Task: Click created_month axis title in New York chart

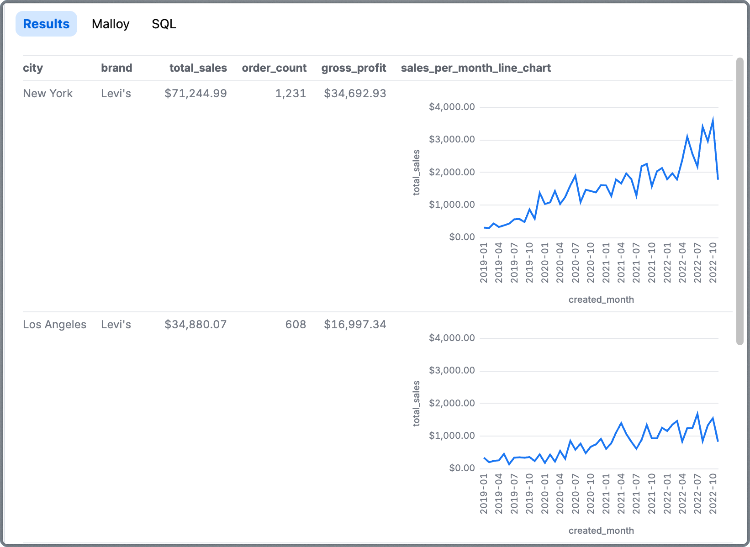Action: pos(601,300)
